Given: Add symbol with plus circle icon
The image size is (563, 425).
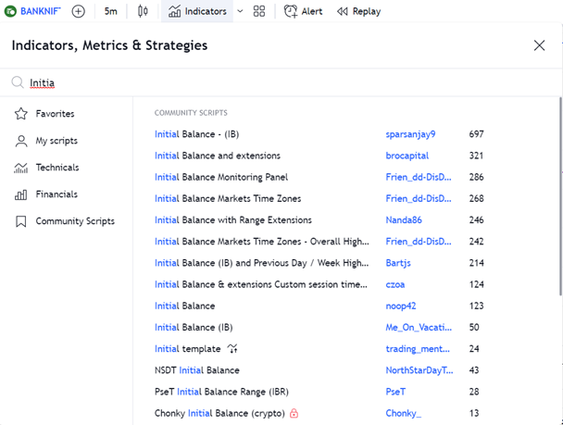Looking at the screenshot, I should (x=79, y=11).
